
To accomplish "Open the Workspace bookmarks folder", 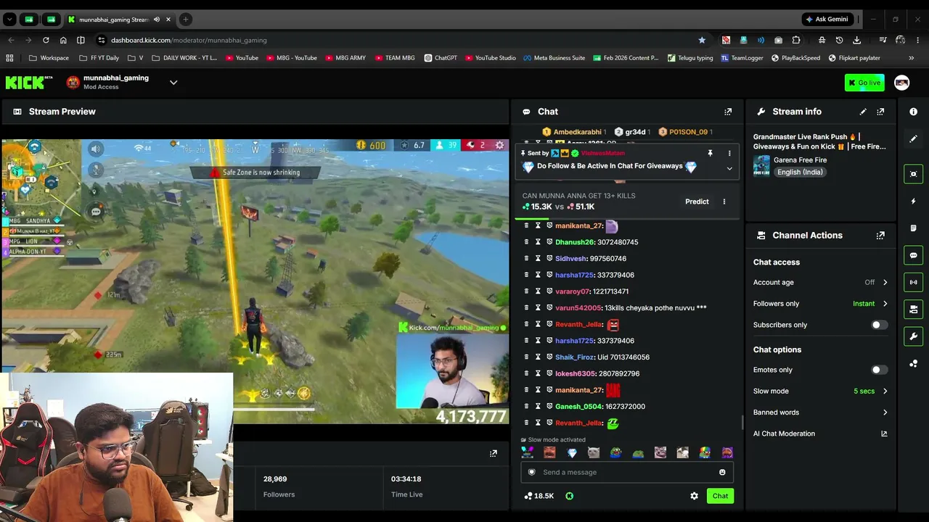I will pos(49,58).
